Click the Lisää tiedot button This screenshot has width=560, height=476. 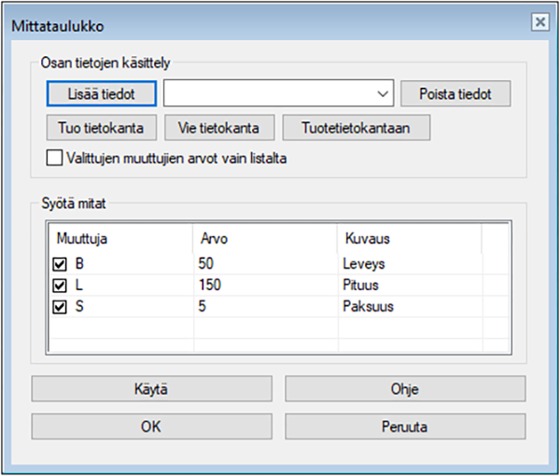[102, 94]
